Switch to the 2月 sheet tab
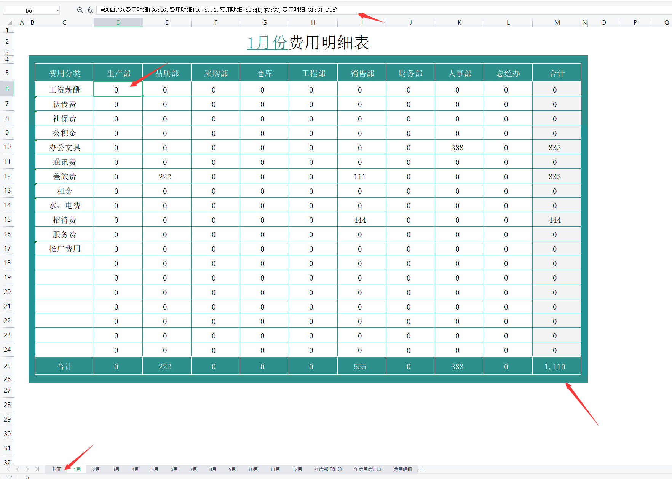The image size is (672, 479). click(96, 469)
